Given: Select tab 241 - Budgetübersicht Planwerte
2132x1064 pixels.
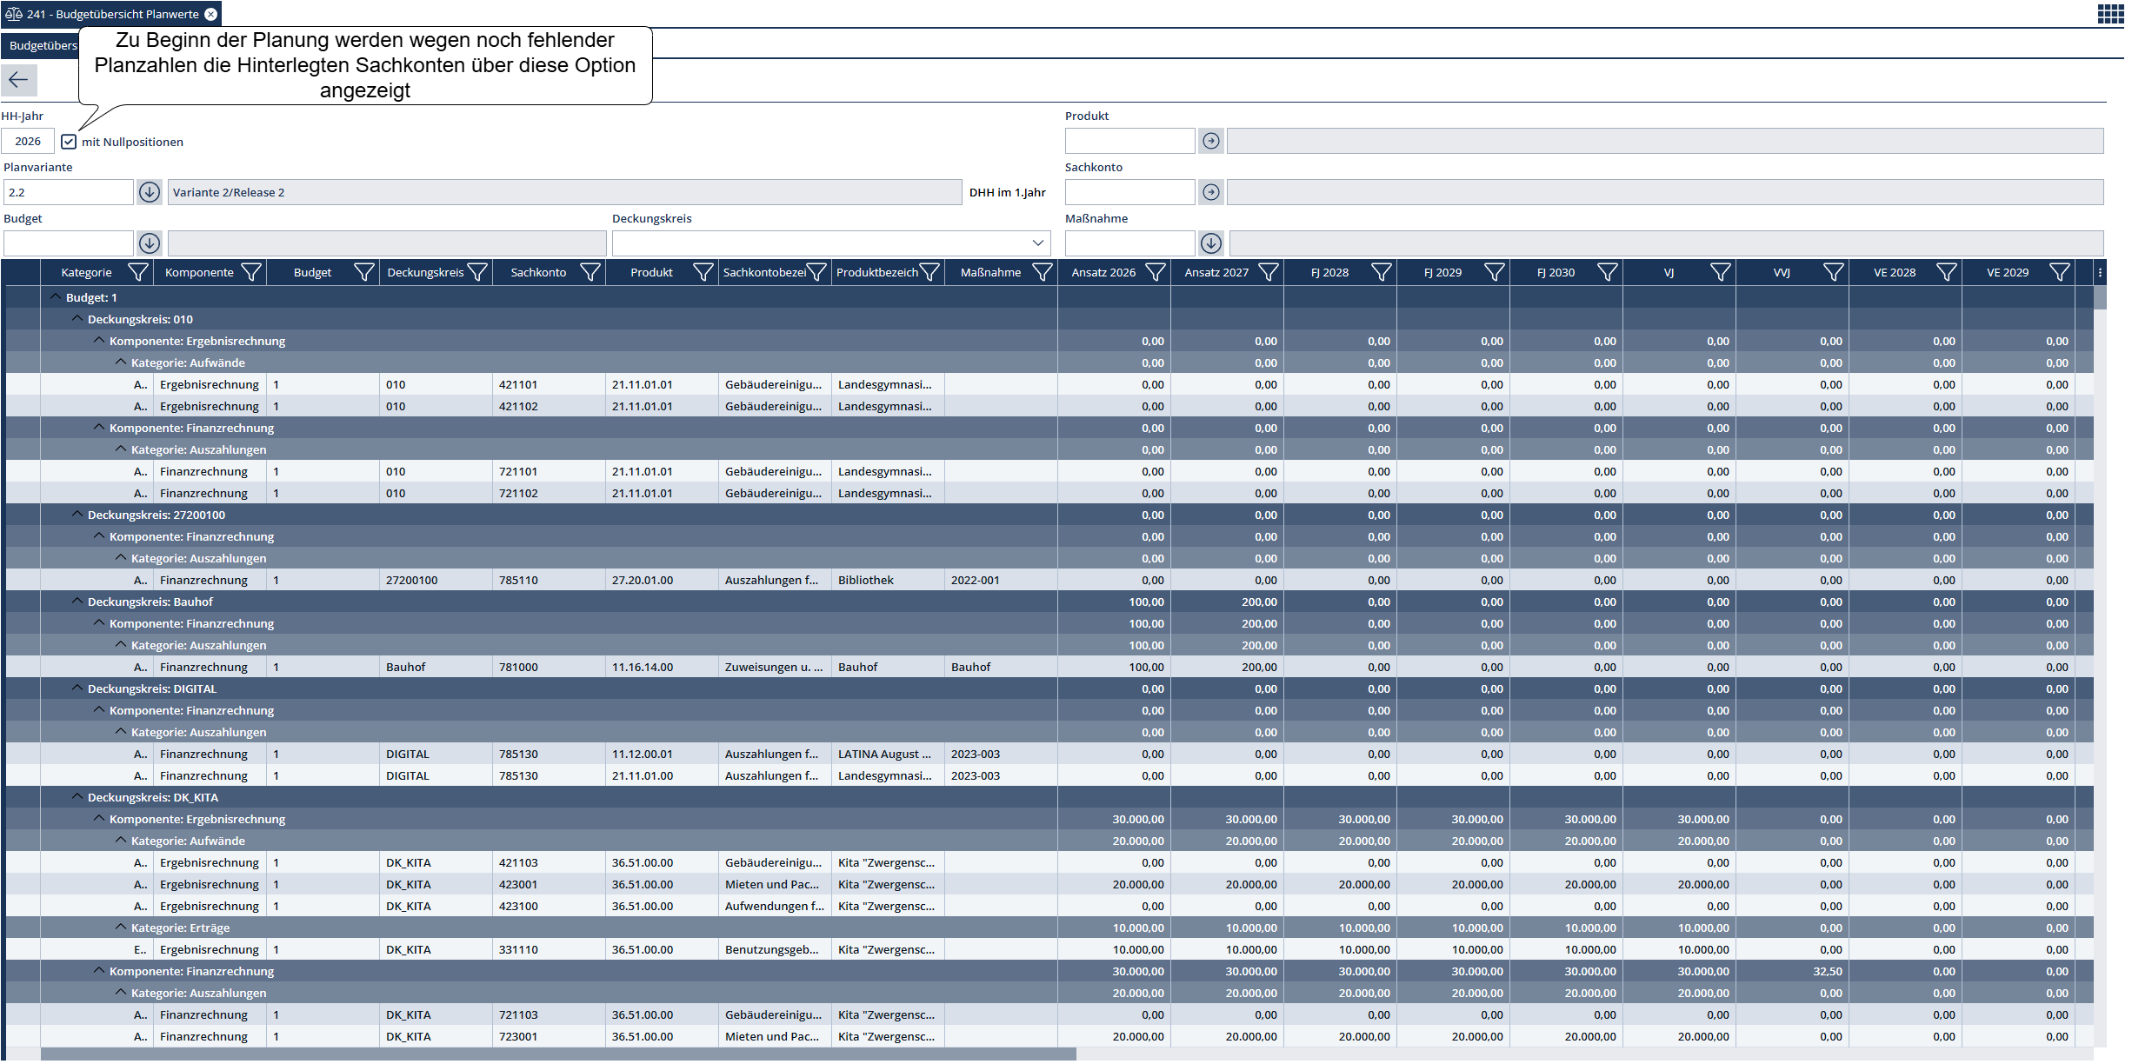Looking at the screenshot, I should [111, 14].
